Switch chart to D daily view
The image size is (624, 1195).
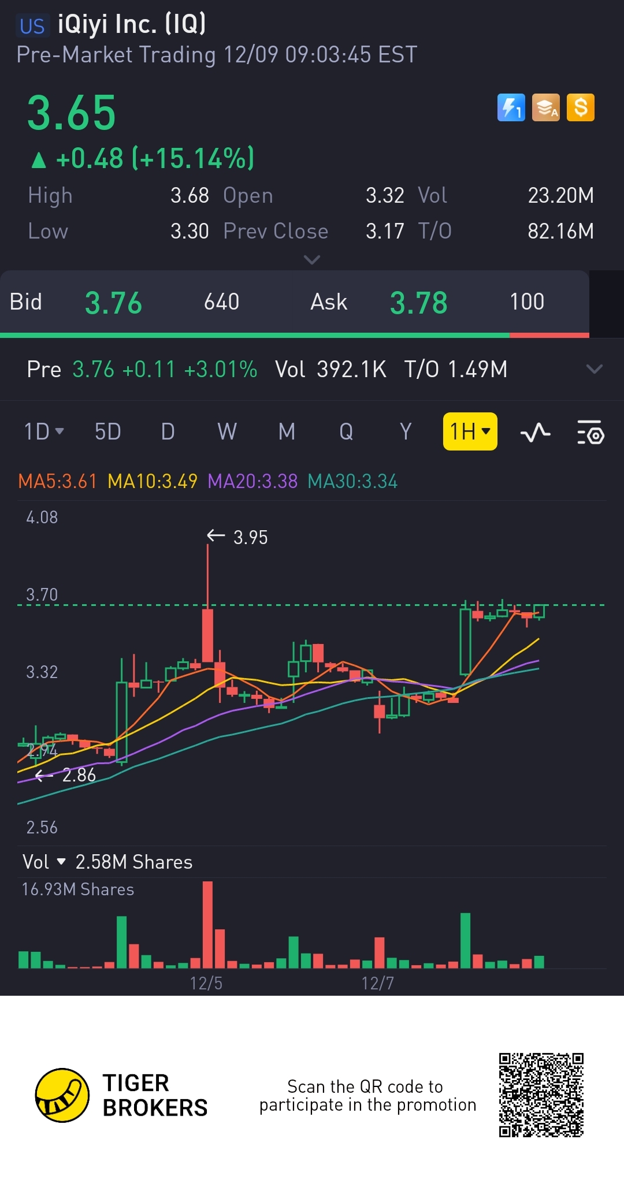click(x=168, y=431)
